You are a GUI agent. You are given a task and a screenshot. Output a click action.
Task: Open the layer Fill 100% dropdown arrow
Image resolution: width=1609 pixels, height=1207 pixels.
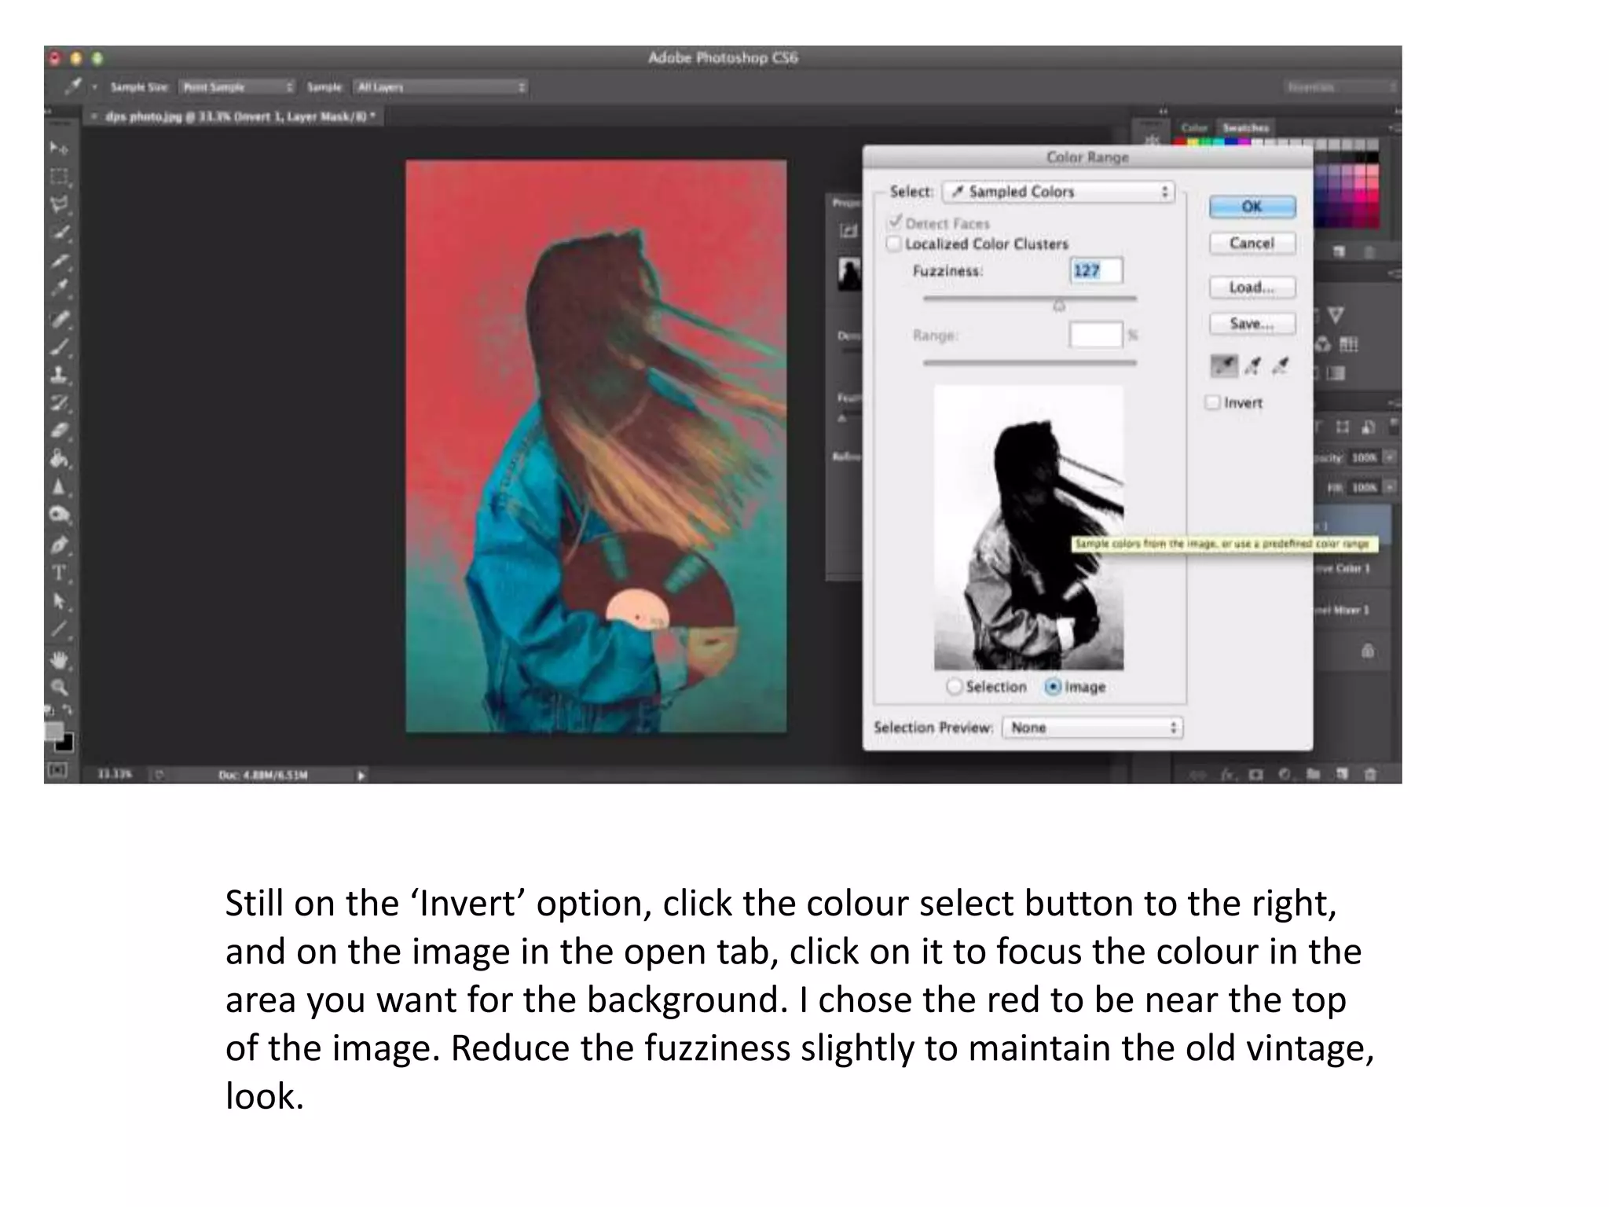coord(1389,488)
